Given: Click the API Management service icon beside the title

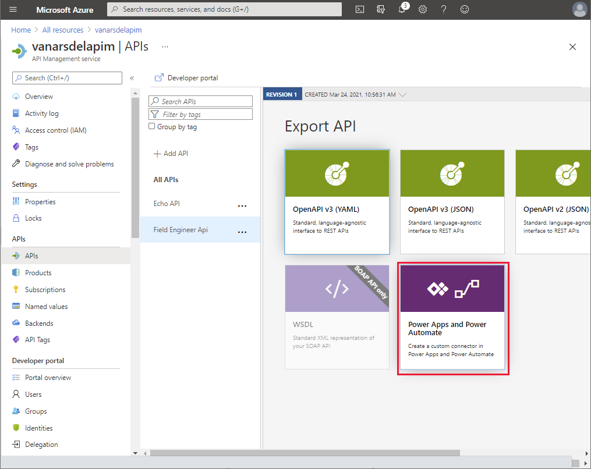Looking at the screenshot, I should point(19,51).
